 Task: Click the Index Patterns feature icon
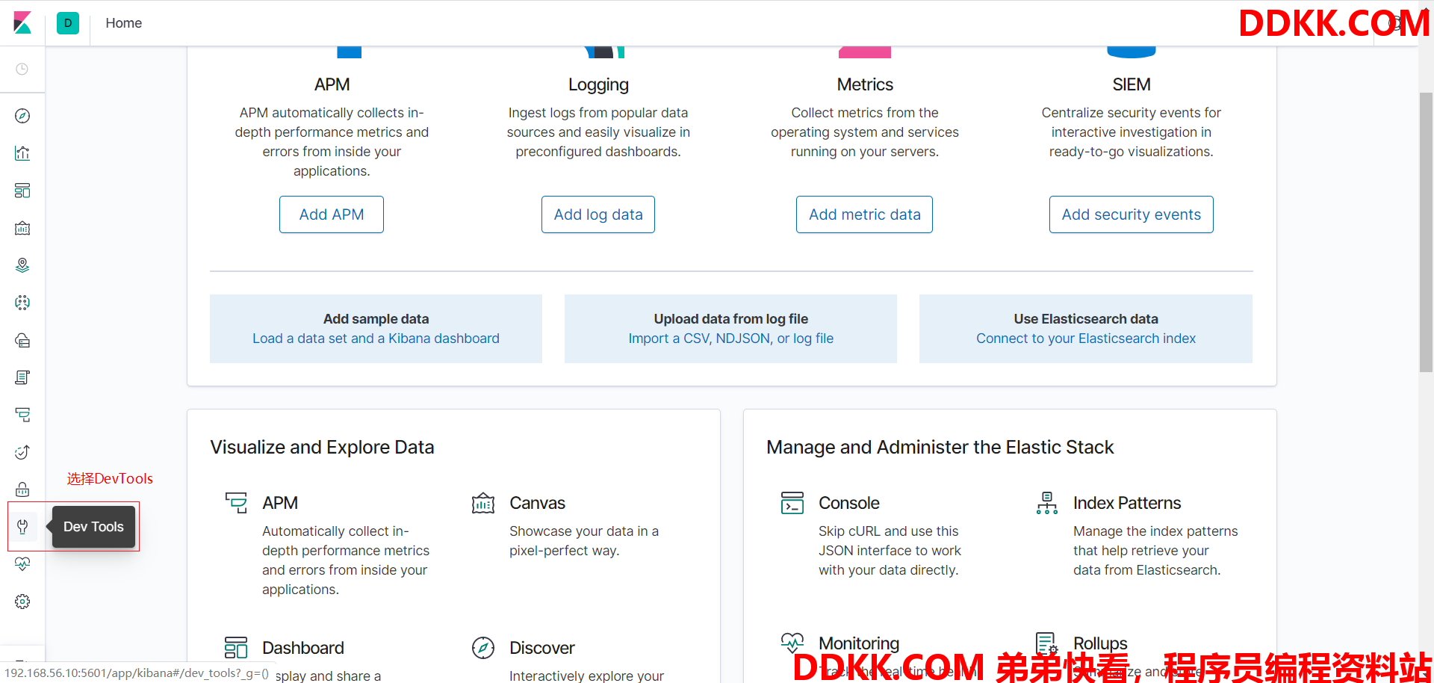1047,503
